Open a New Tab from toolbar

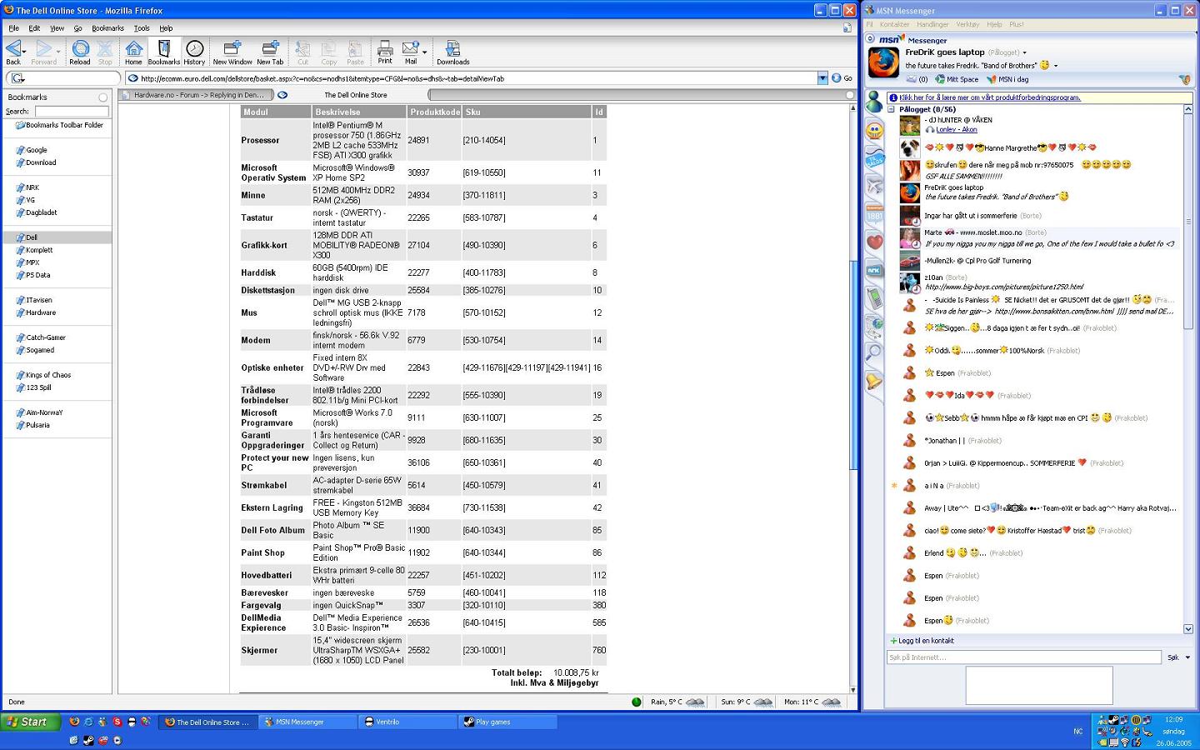[270, 52]
